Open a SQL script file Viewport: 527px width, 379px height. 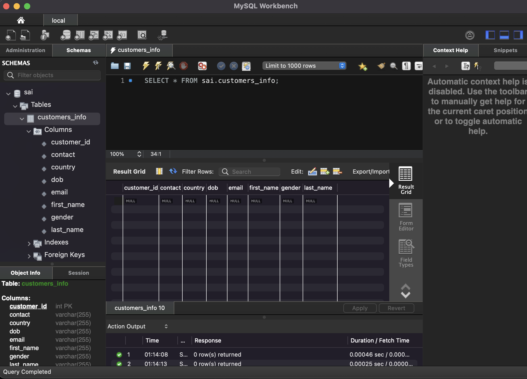coord(115,66)
